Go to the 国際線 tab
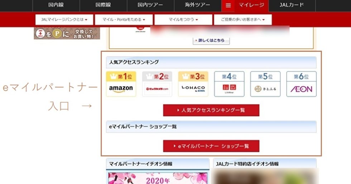This screenshot has height=184, width=351. (x=103, y=5)
